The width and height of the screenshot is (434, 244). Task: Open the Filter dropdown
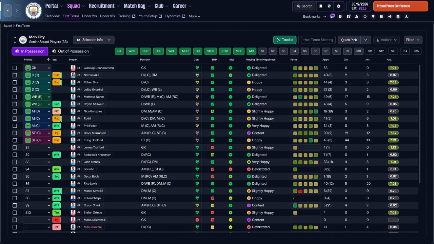point(413,40)
